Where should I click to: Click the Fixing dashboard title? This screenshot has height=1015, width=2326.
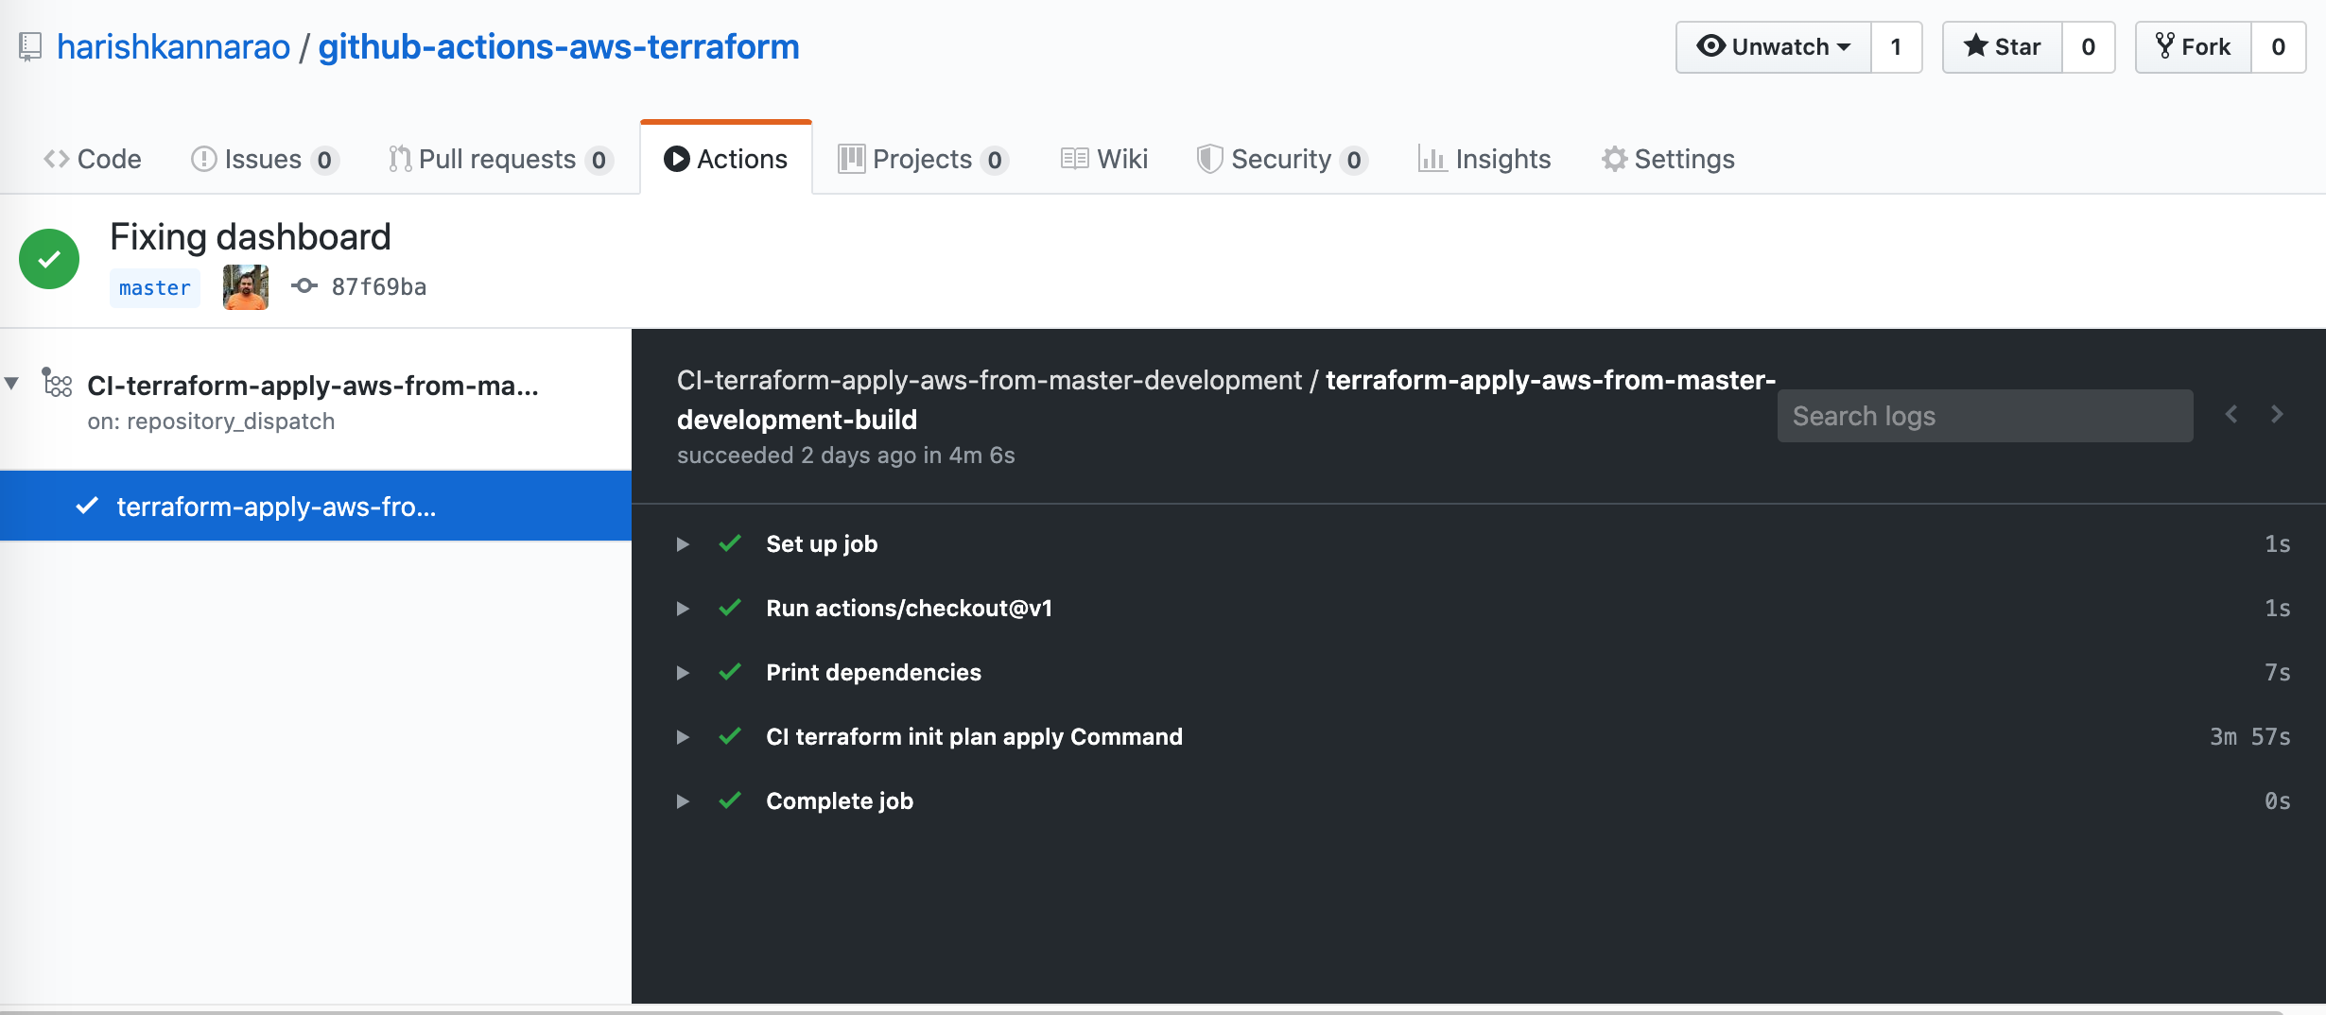(251, 236)
